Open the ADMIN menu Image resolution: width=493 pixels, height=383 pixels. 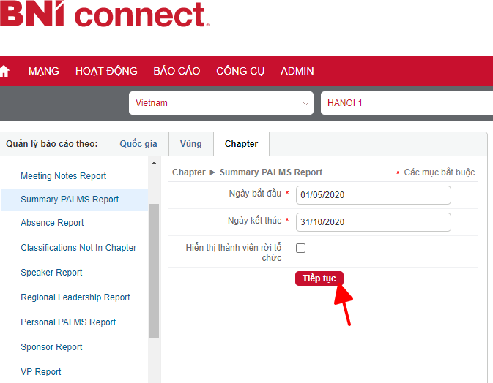pyautogui.click(x=297, y=71)
